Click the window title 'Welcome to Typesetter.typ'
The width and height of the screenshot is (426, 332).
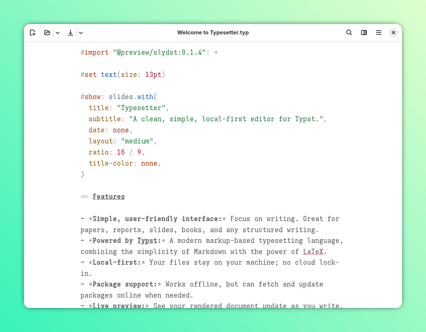(x=213, y=33)
